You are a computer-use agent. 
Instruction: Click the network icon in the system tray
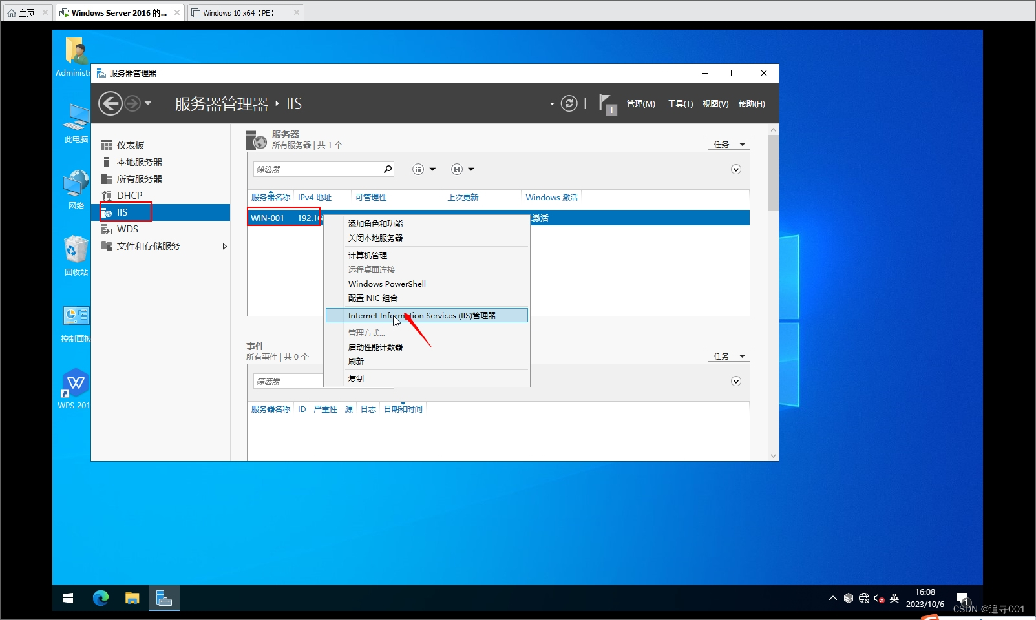point(864,598)
